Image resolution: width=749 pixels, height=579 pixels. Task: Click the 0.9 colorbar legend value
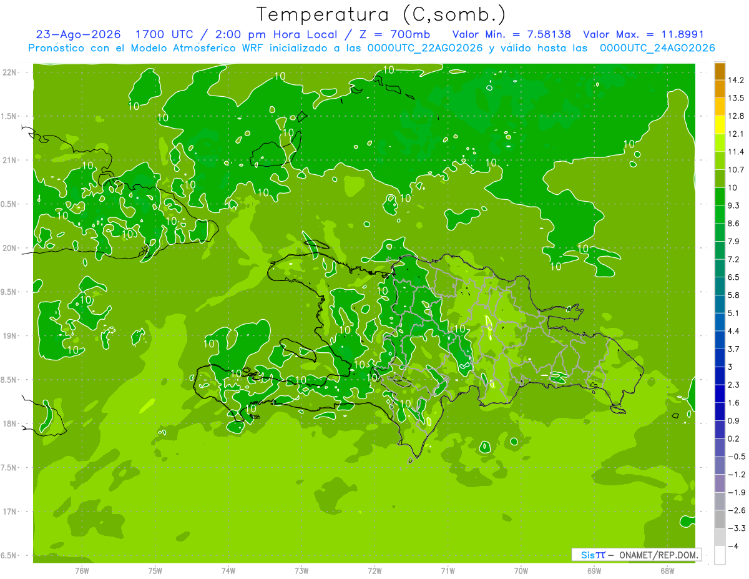(x=734, y=420)
